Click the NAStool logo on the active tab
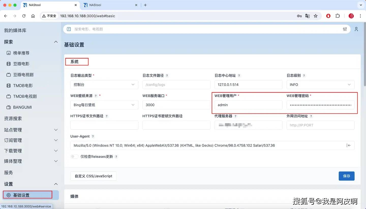The image size is (366, 209). 25,5
